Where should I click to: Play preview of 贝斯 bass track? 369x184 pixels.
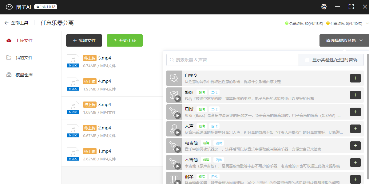tap(177, 116)
